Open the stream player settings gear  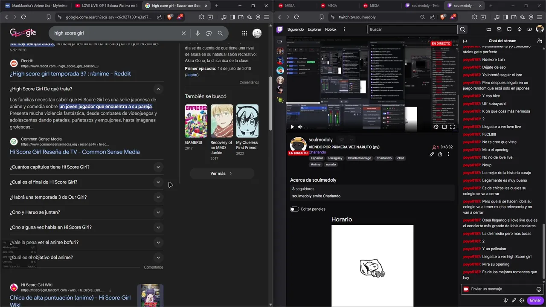[436, 127]
